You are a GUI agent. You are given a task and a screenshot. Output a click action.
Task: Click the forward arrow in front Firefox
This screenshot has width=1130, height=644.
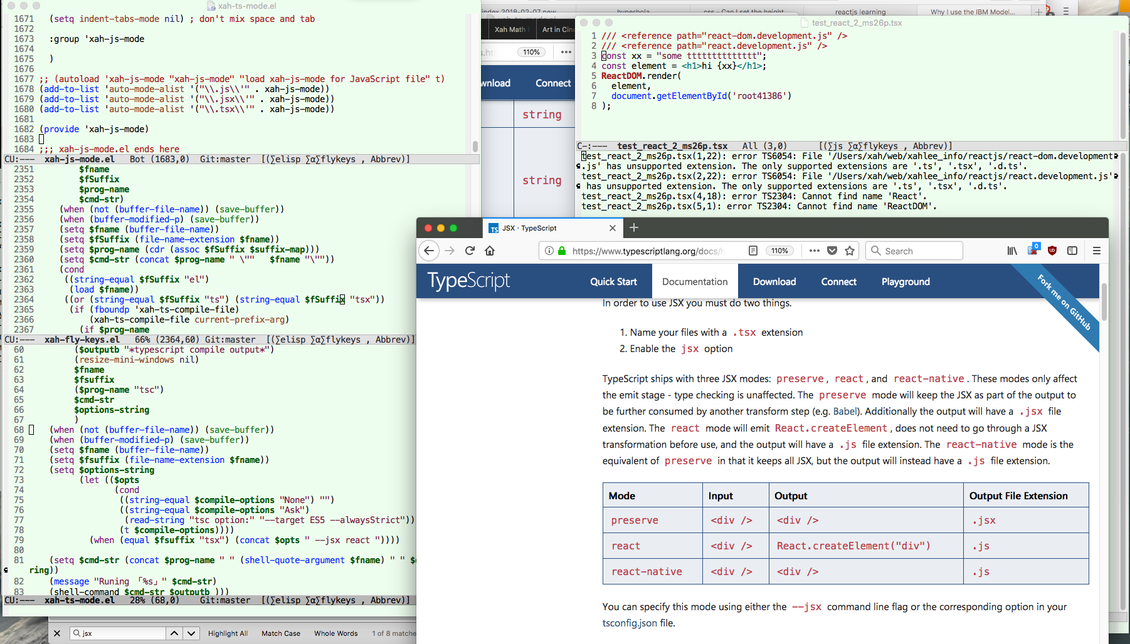pyautogui.click(x=450, y=251)
